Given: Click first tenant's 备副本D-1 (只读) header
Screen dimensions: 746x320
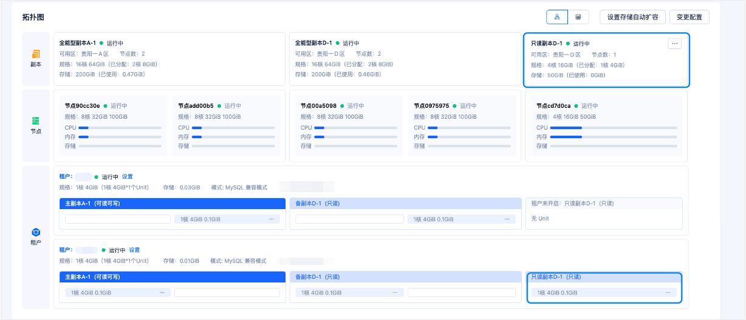Looking at the screenshot, I should pos(406,204).
